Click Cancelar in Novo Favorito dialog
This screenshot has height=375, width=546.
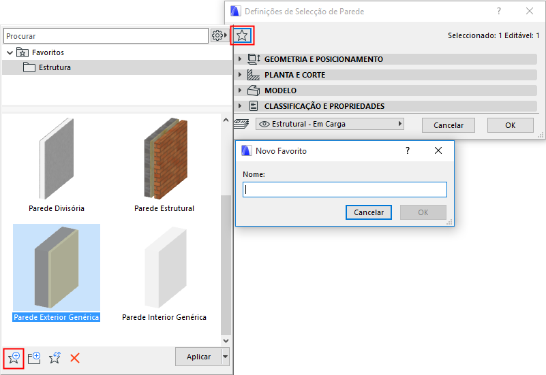368,212
